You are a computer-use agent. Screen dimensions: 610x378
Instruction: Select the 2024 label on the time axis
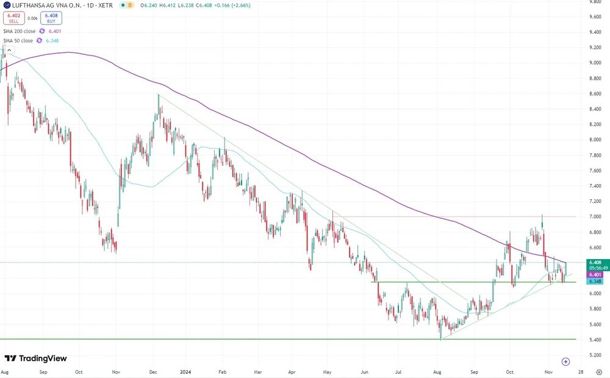point(185,372)
